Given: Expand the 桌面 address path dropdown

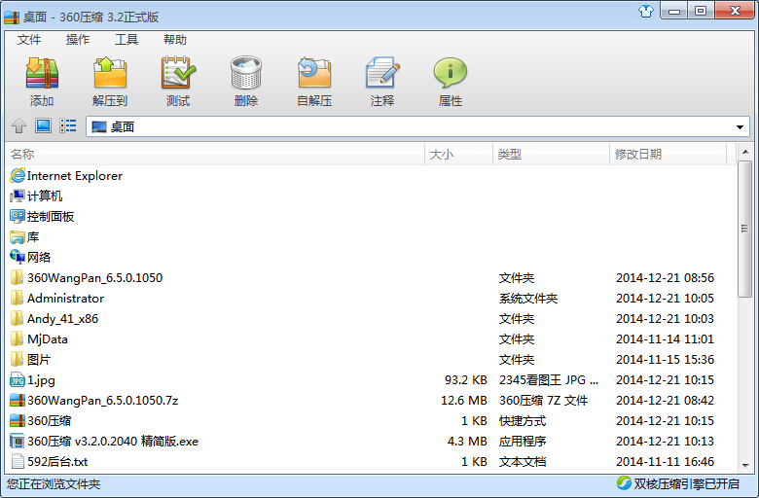Looking at the screenshot, I should [740, 126].
